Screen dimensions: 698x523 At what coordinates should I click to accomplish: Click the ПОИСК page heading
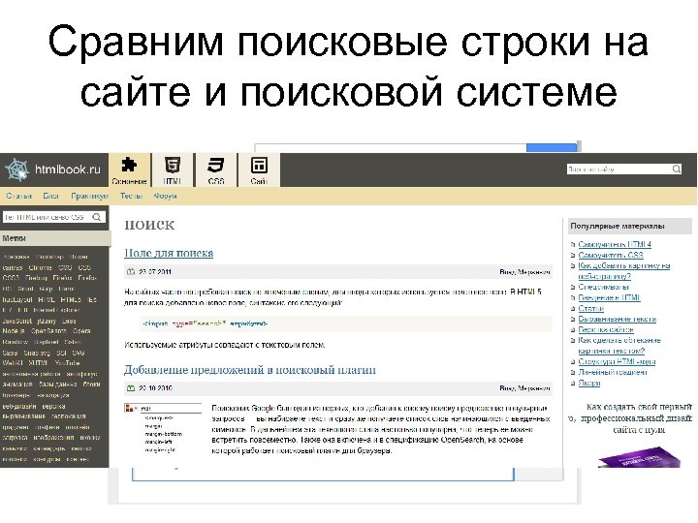(x=149, y=225)
